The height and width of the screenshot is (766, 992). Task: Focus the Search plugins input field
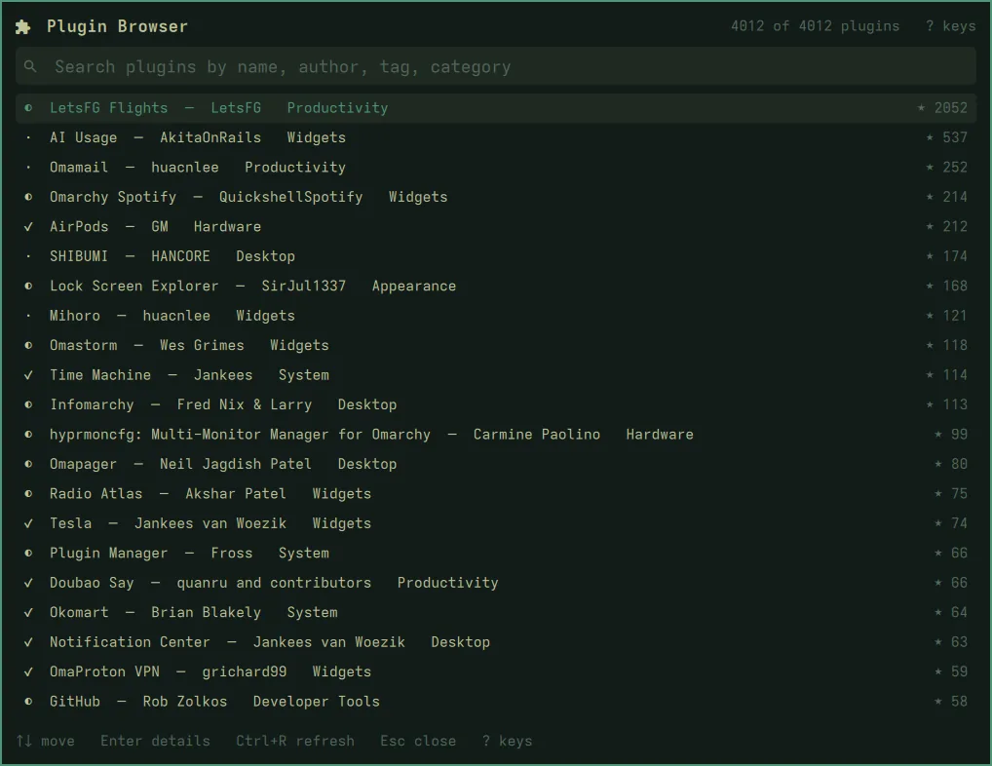[x=495, y=66]
